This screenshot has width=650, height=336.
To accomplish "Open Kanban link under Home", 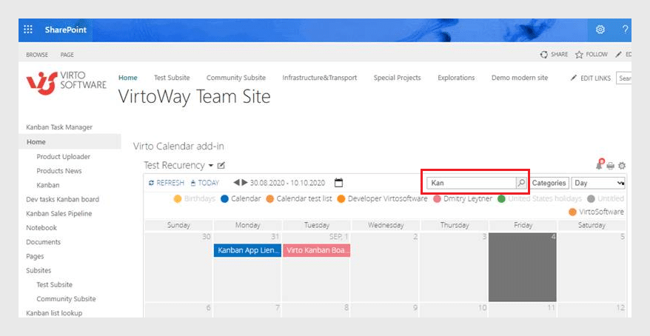I will point(47,185).
